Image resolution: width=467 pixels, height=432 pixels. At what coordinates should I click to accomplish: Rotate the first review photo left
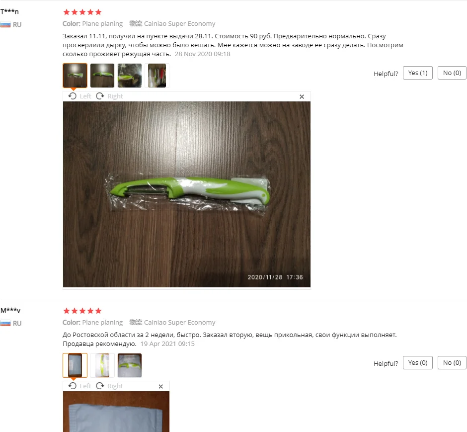point(79,96)
